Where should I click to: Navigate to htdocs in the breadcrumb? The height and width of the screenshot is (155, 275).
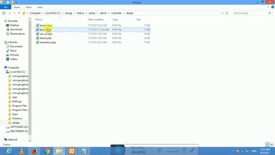(x=80, y=13)
